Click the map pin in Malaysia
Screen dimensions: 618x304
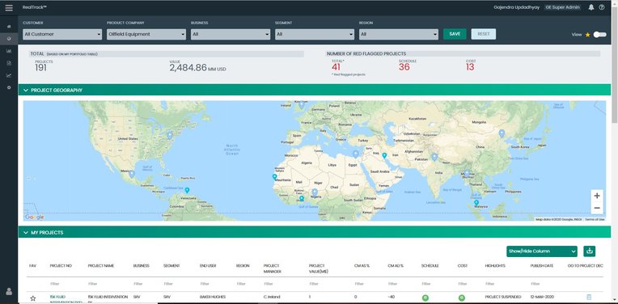click(x=476, y=203)
